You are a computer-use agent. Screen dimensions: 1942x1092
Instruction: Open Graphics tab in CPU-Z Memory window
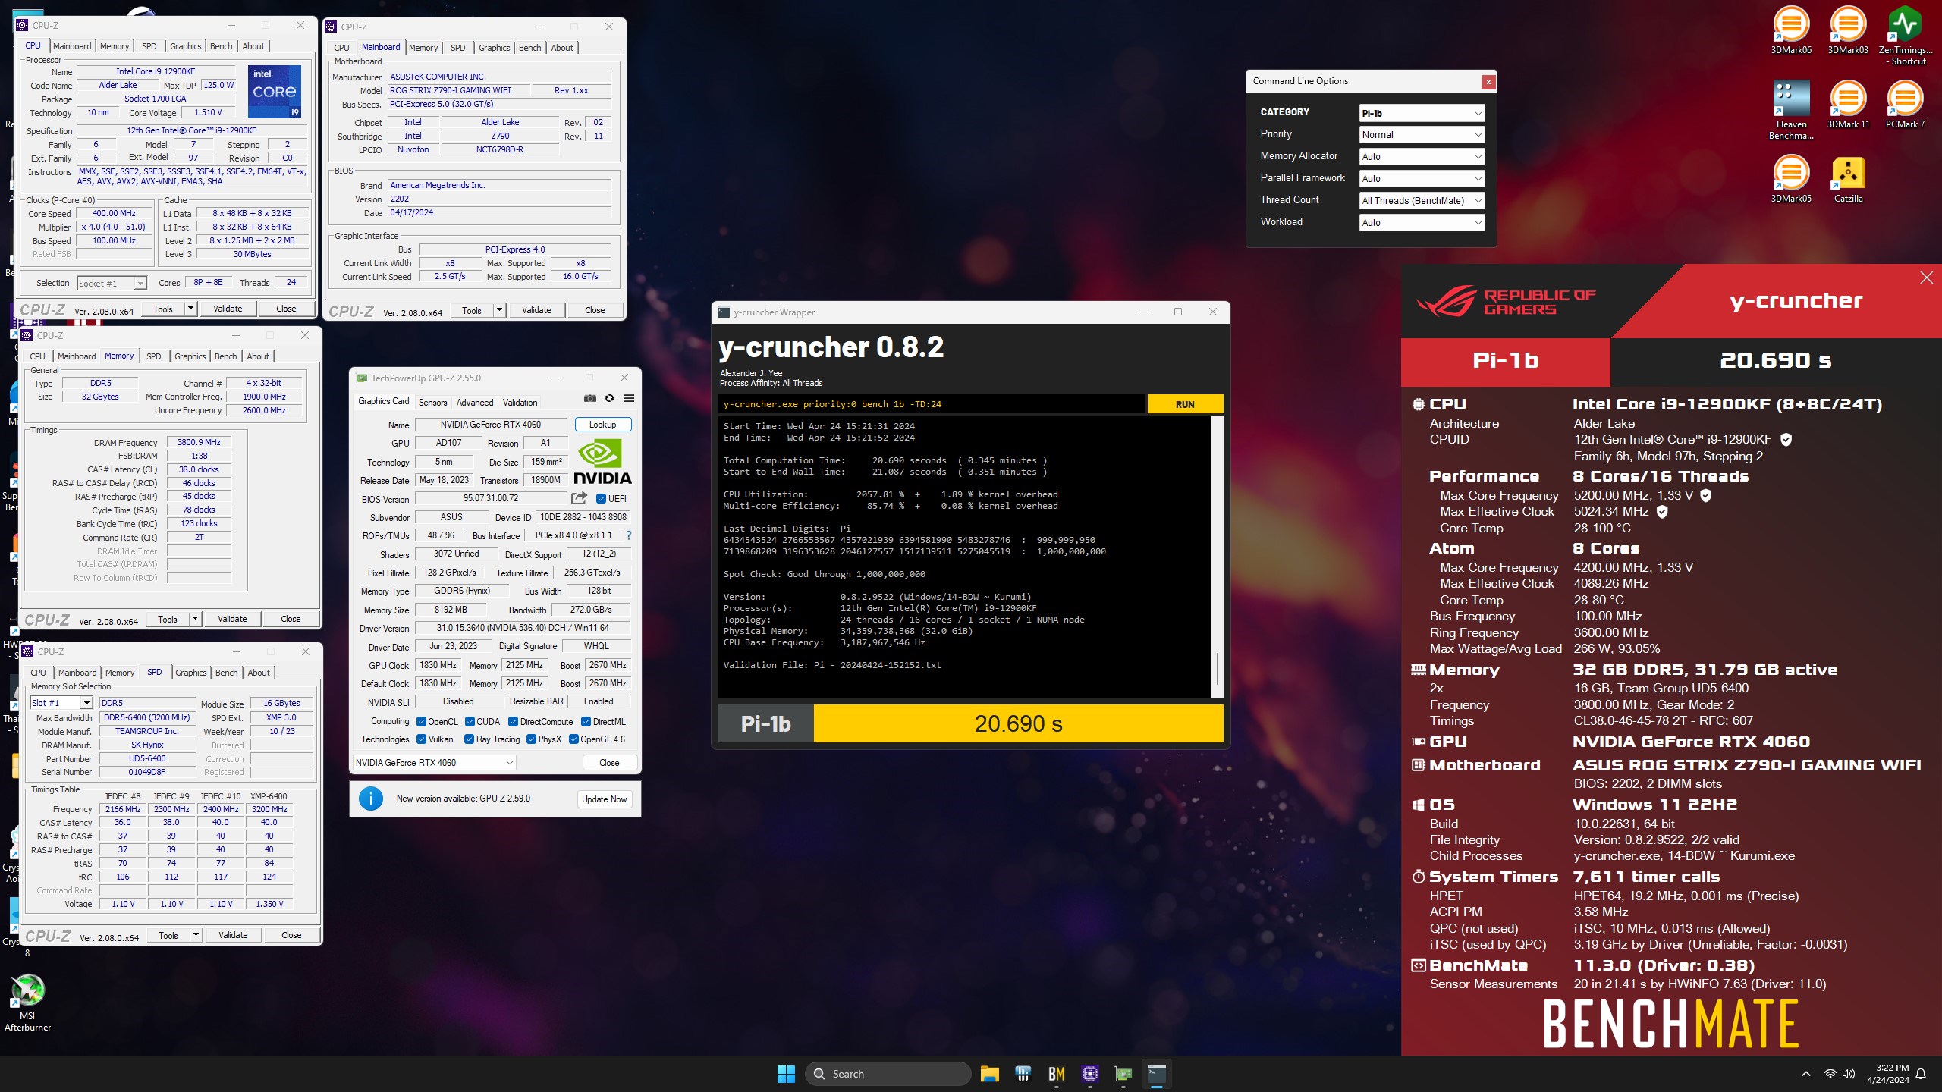[190, 356]
